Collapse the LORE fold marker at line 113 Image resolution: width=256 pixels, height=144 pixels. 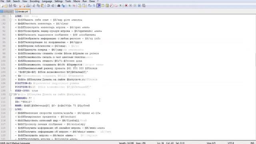click(10, 109)
